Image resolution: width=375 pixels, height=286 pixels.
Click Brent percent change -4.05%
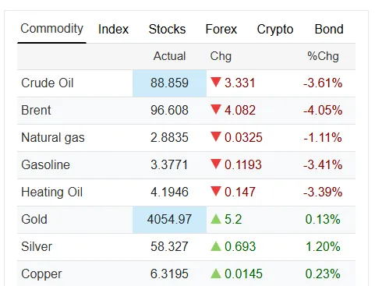coord(323,110)
